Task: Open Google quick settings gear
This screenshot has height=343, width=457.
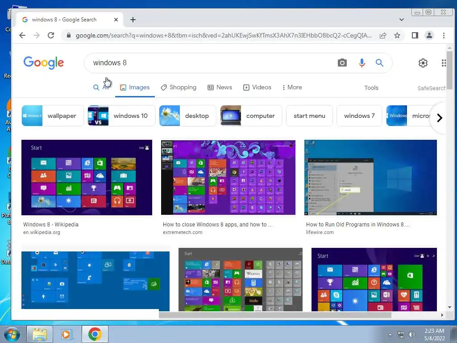Action: pos(423,63)
